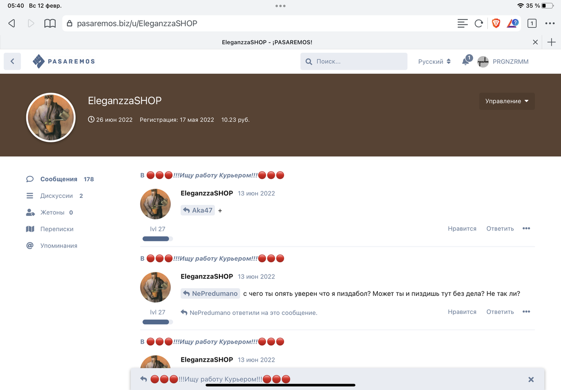
Task: Click reply arrow in bottom composer bar
Action: (x=143, y=379)
